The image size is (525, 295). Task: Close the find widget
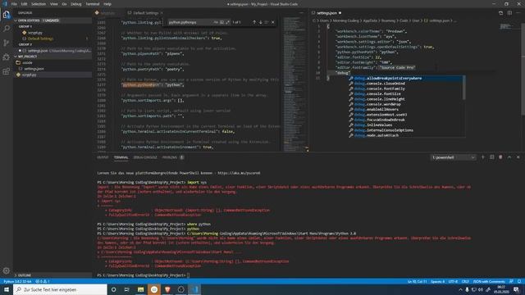tap(273, 22)
